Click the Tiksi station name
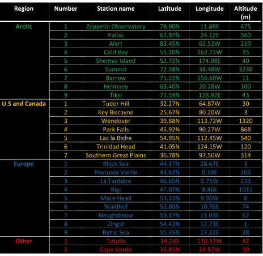The width and height of the screenshot is (263, 256). coord(116,95)
